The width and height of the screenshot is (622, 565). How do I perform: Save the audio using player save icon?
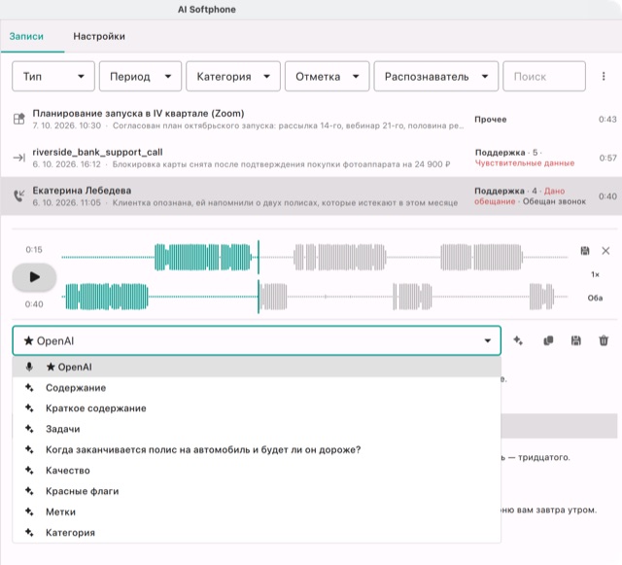(585, 251)
